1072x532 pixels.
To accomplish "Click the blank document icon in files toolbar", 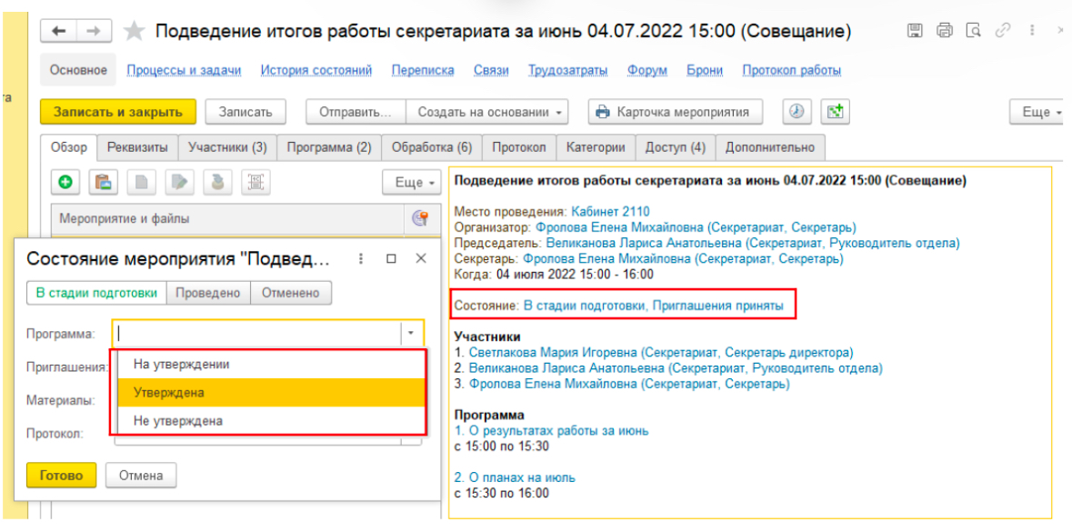I will pos(141,182).
